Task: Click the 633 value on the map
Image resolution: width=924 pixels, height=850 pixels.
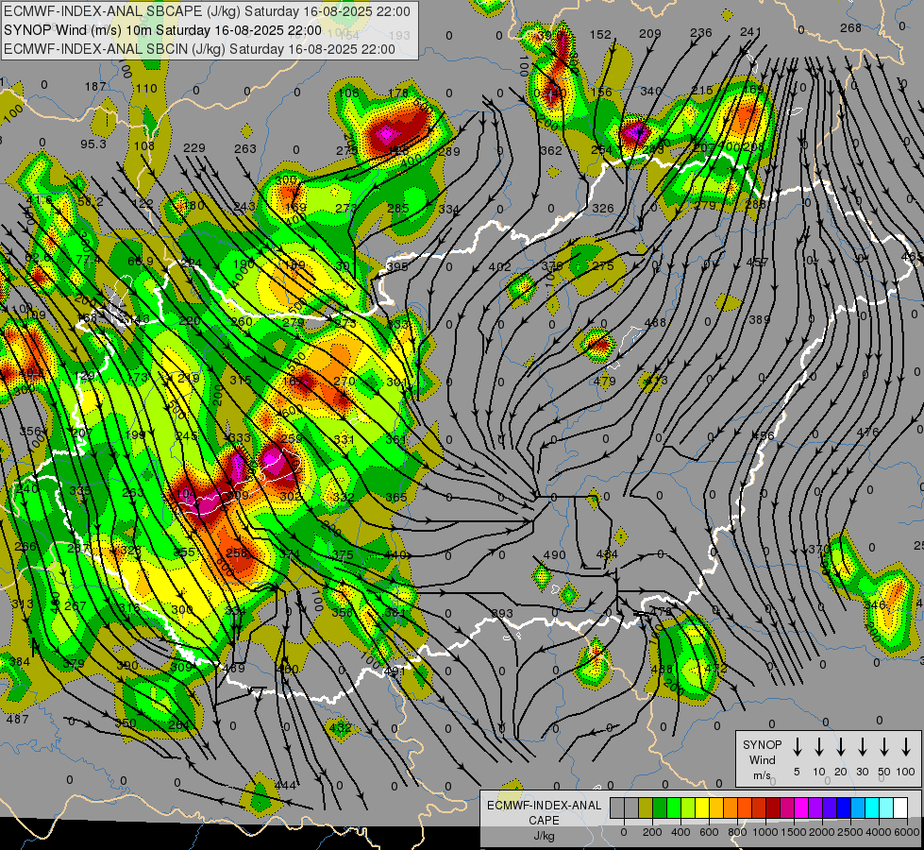Action: click(x=239, y=438)
